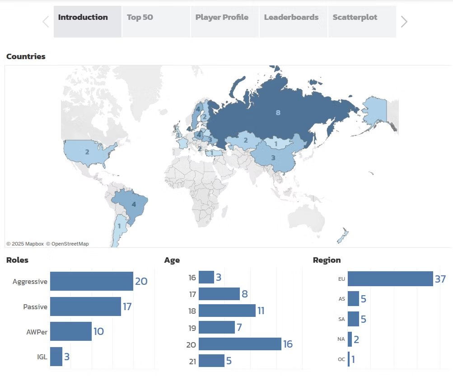Open the Mapbox attribution link
Image resolution: width=453 pixels, height=376 pixels.
click(25, 244)
